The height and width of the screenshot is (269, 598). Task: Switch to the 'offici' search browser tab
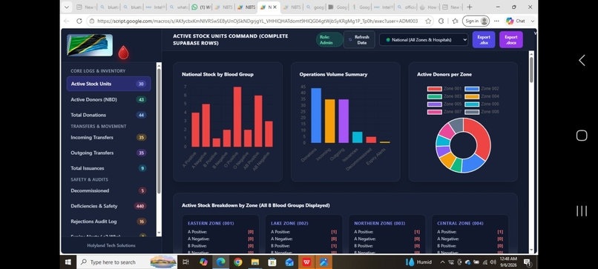click(406, 7)
